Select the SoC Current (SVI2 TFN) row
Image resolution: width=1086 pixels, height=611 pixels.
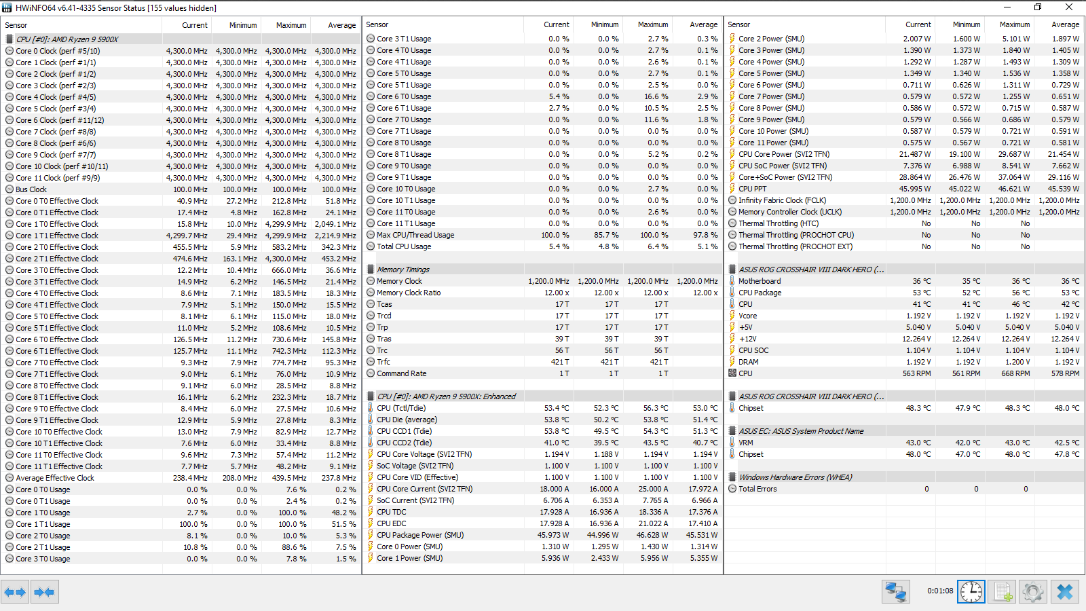coord(542,500)
